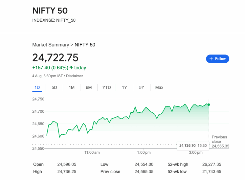Select the Max chart range
Image resolution: width=245 pixels, height=180 pixels.
pyautogui.click(x=159, y=87)
